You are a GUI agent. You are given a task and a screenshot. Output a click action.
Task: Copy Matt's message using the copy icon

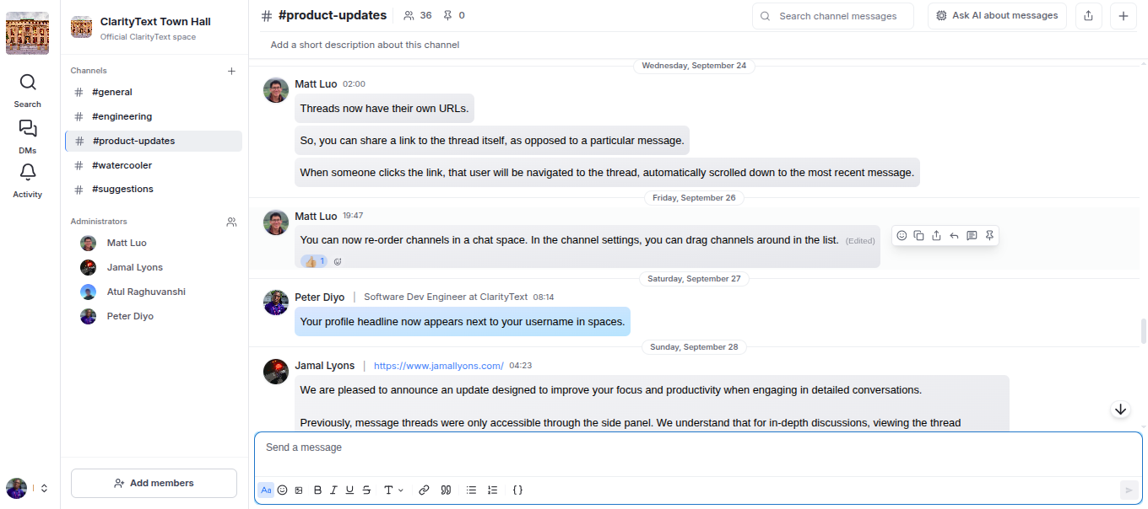click(918, 235)
